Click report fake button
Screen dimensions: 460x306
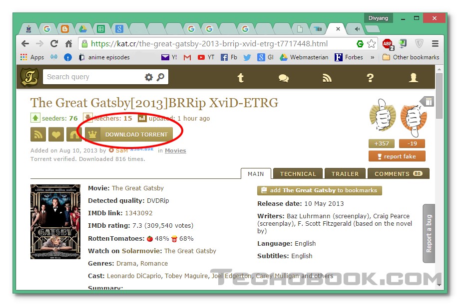tap(397, 156)
